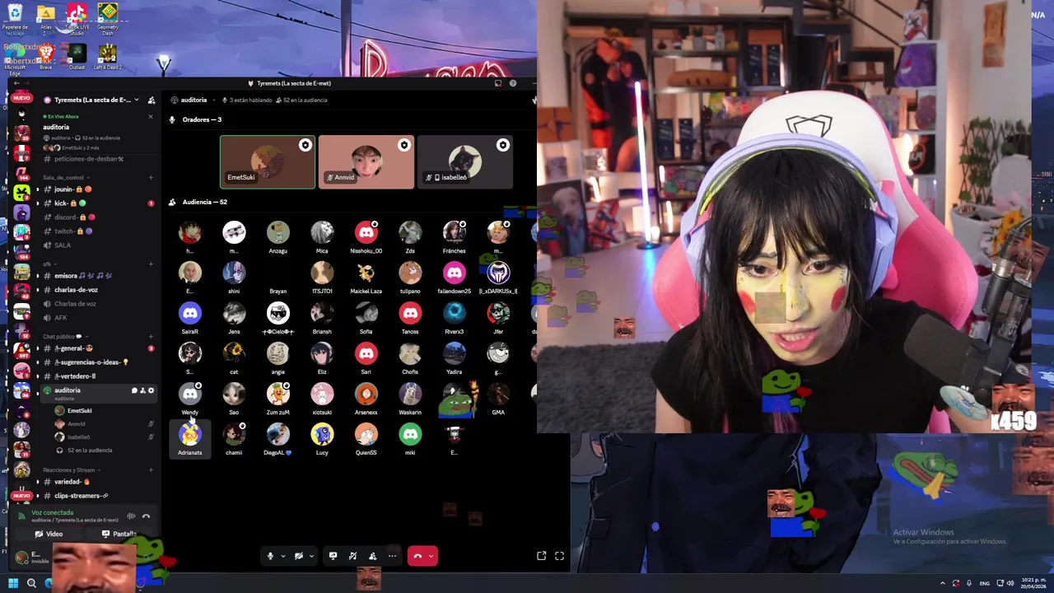The height and width of the screenshot is (593, 1054).
Task: Open Discord inbox icon in title bar
Action: pyautogui.click(x=497, y=83)
